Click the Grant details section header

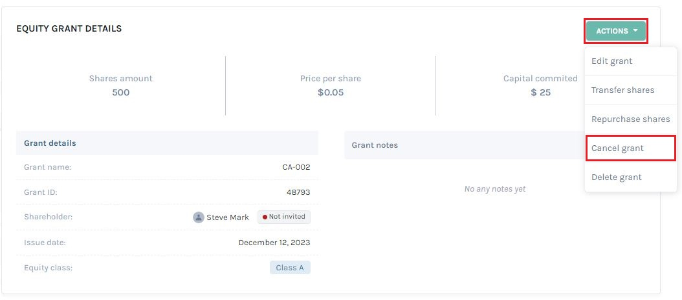click(x=50, y=143)
